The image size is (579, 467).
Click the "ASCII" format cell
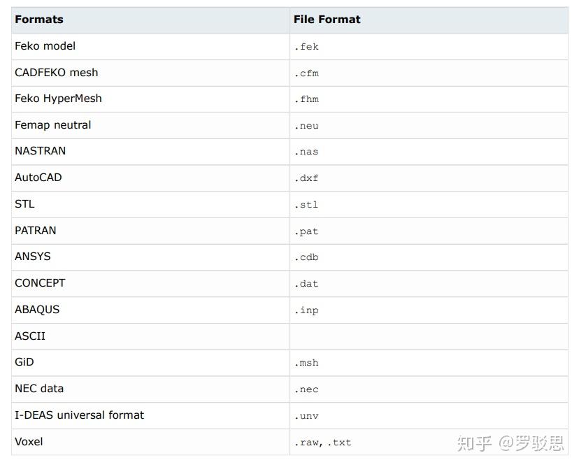pos(30,336)
